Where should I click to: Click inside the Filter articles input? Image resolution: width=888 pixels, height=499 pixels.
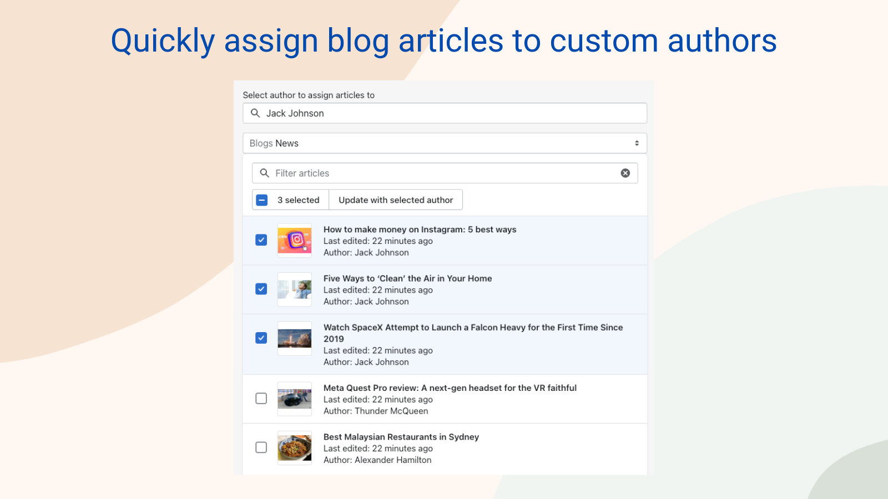(x=389, y=173)
